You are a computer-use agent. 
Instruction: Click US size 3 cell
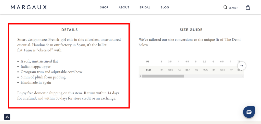161,61
